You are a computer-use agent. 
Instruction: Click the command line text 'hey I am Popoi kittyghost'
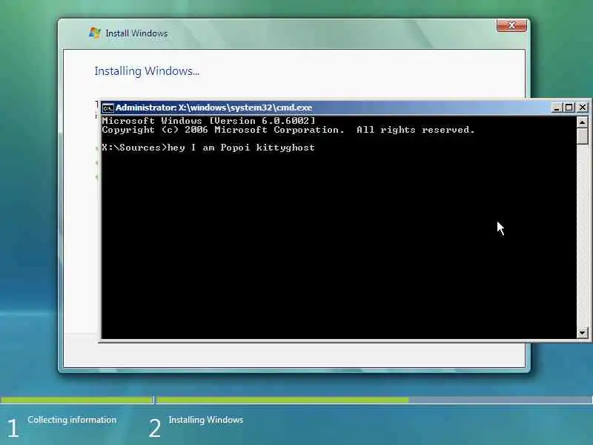click(x=241, y=147)
